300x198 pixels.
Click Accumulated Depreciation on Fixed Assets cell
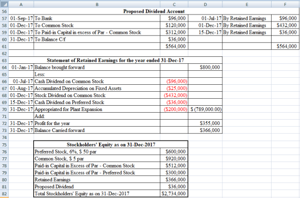97,89
